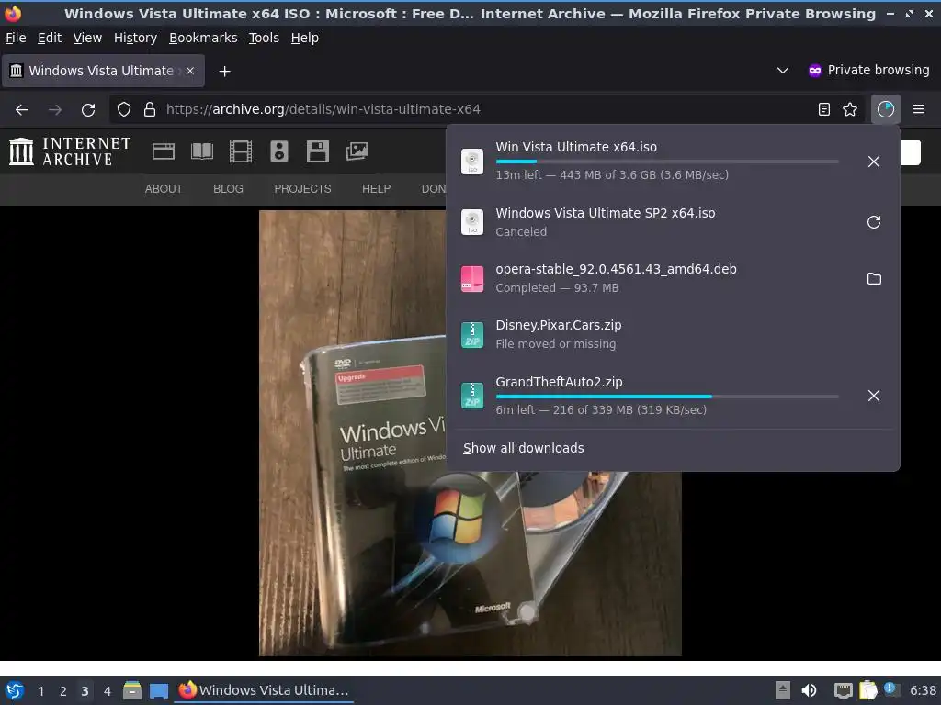Open the Tools menu
The height and width of the screenshot is (705, 941).
point(264,38)
